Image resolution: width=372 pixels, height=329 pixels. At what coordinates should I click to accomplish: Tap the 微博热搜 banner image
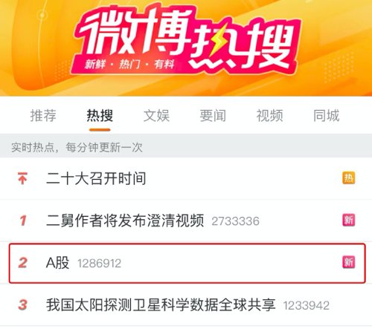186,48
